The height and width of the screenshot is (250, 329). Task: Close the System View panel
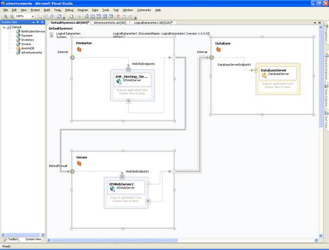42,22
